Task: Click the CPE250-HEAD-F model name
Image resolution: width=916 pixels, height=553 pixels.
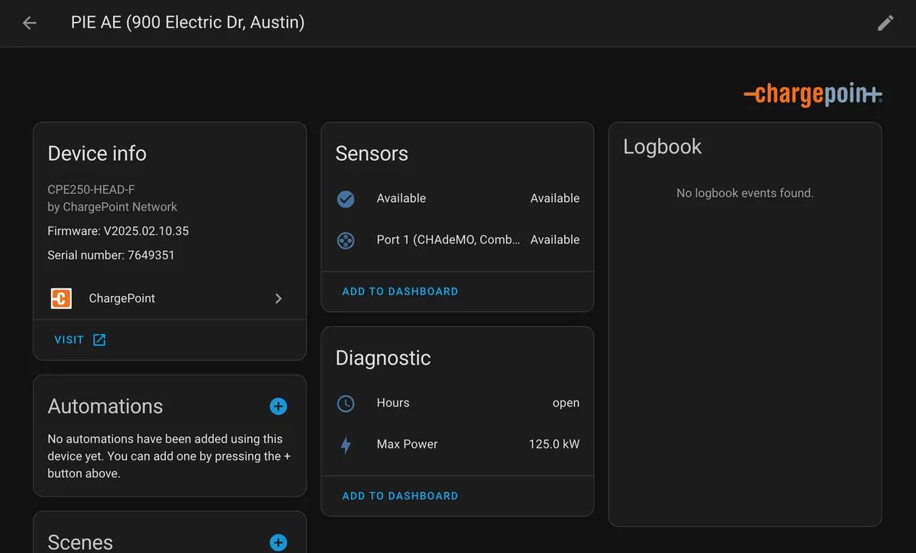Action: 92,189
